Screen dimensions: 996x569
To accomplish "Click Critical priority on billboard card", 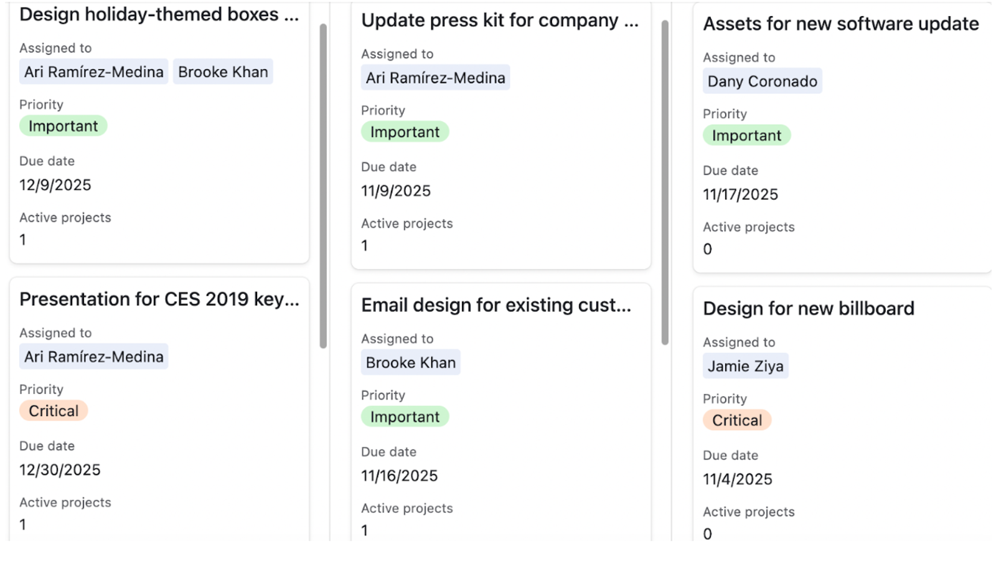I will 737,420.
